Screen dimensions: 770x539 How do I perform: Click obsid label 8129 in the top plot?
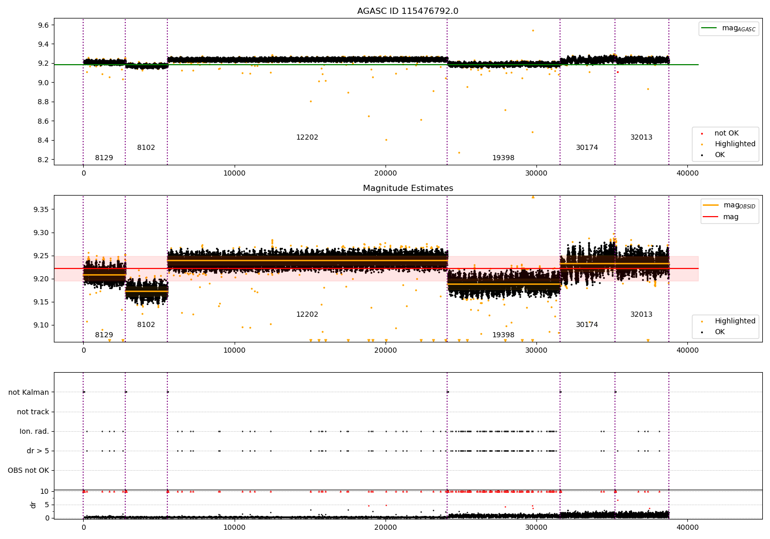point(104,158)
